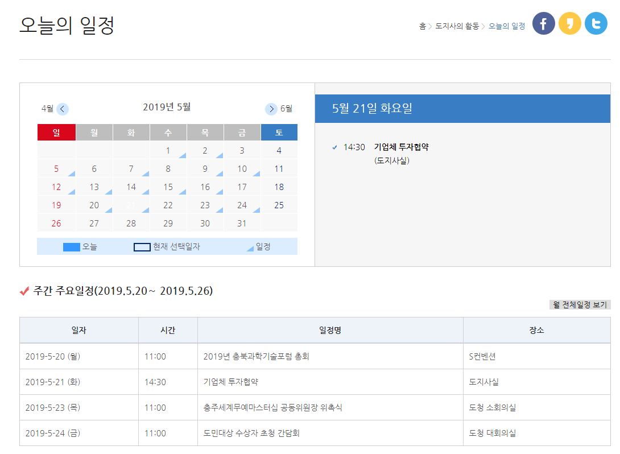The width and height of the screenshot is (620, 454).
Task: Share page on Facebook
Action: (544, 23)
